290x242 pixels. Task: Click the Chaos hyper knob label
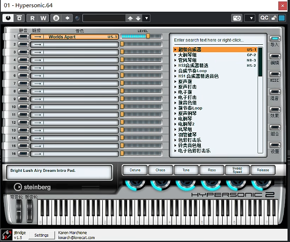coord(160,170)
